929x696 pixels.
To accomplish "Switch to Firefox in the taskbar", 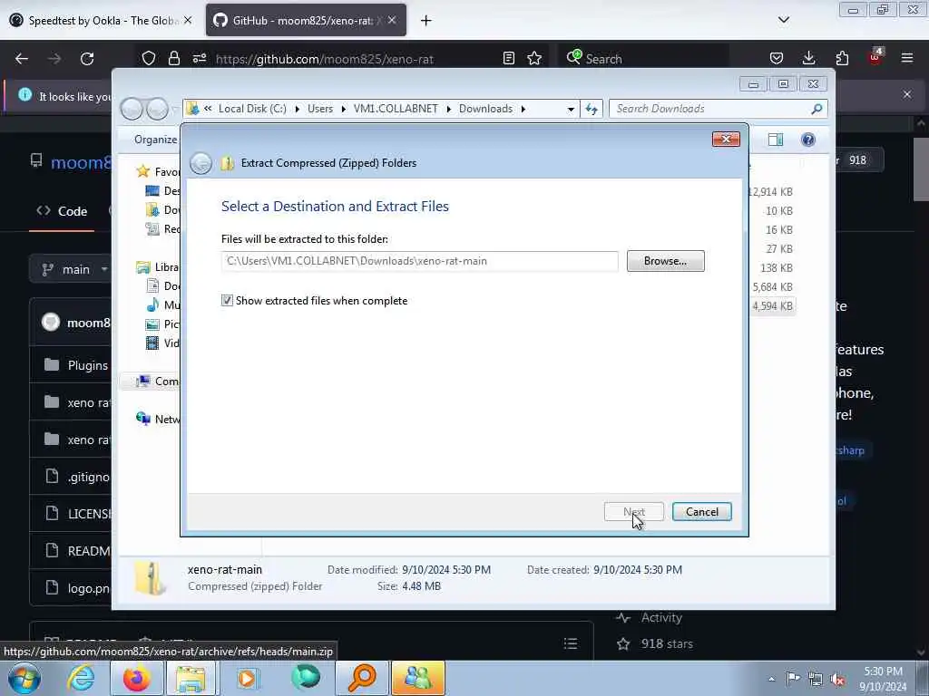I will coord(136,678).
